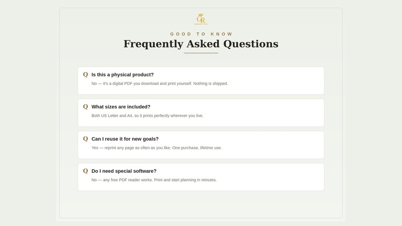Viewport: 402px width, 226px height.
Task: Click the Q icon beside physical product question
Action: point(85,74)
